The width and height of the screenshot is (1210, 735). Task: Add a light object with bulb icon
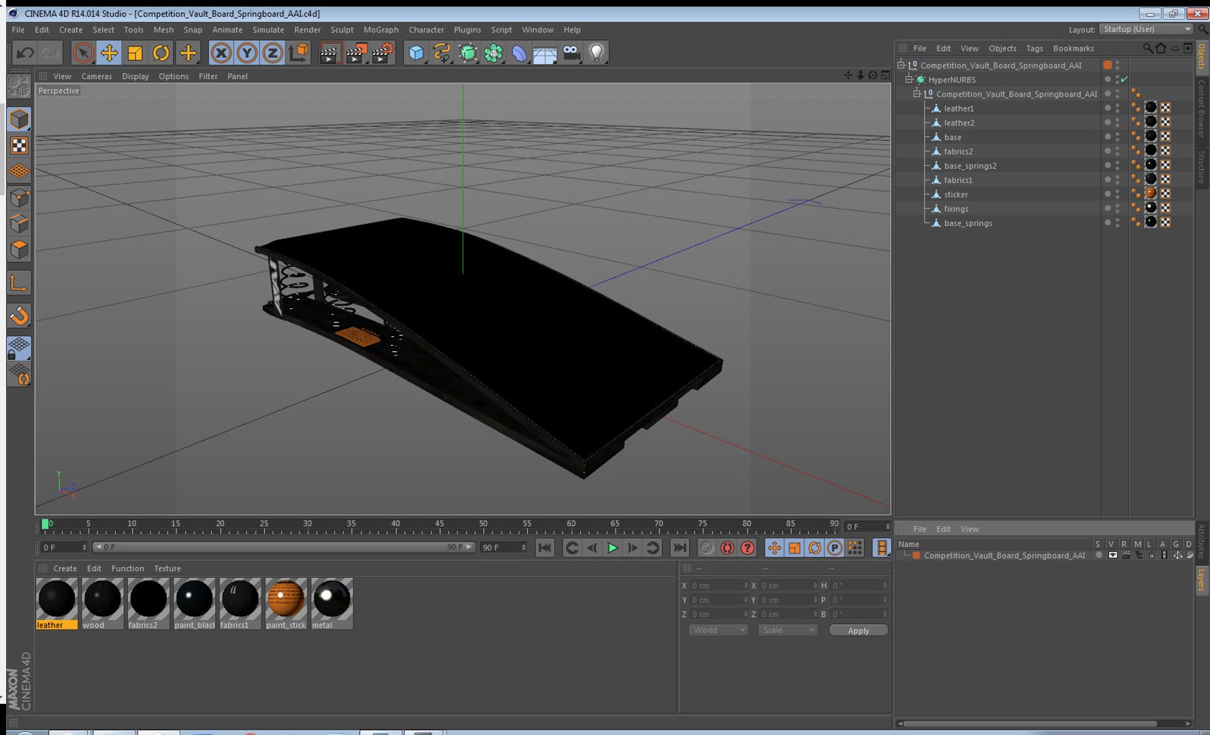tap(596, 53)
